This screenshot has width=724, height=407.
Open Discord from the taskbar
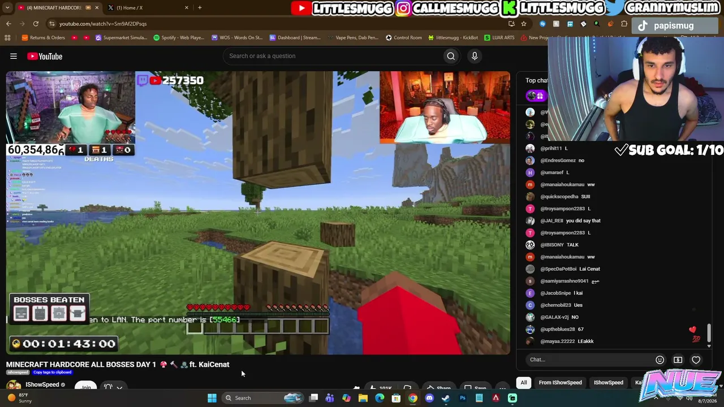[x=429, y=398]
